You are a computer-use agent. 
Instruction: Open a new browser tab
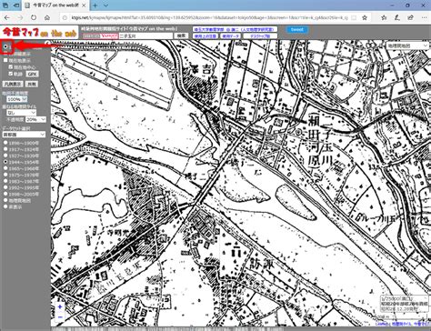[95, 5]
